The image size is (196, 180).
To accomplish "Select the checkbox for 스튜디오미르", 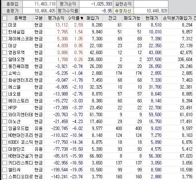I will 4,177.
